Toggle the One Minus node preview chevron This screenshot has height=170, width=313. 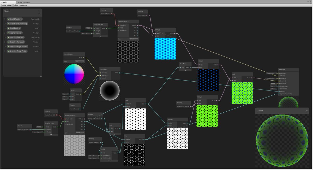point(185,70)
